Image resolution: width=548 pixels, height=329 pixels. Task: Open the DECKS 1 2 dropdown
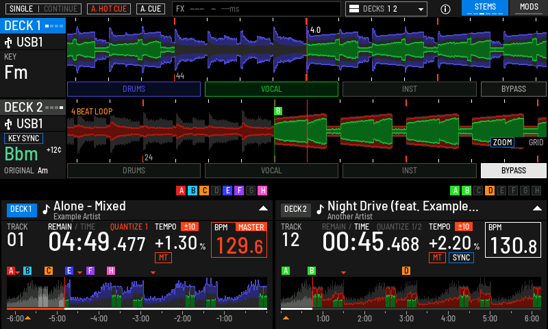(386, 9)
